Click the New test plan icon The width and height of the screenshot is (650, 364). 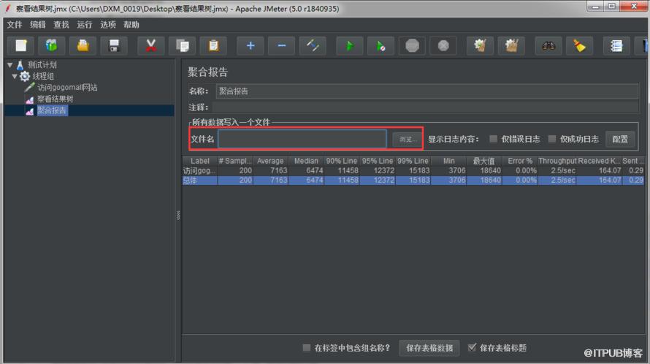pyautogui.click(x=20, y=45)
